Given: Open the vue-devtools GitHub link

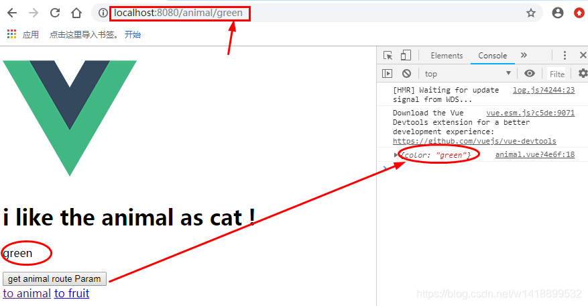Looking at the screenshot, I should point(475,141).
